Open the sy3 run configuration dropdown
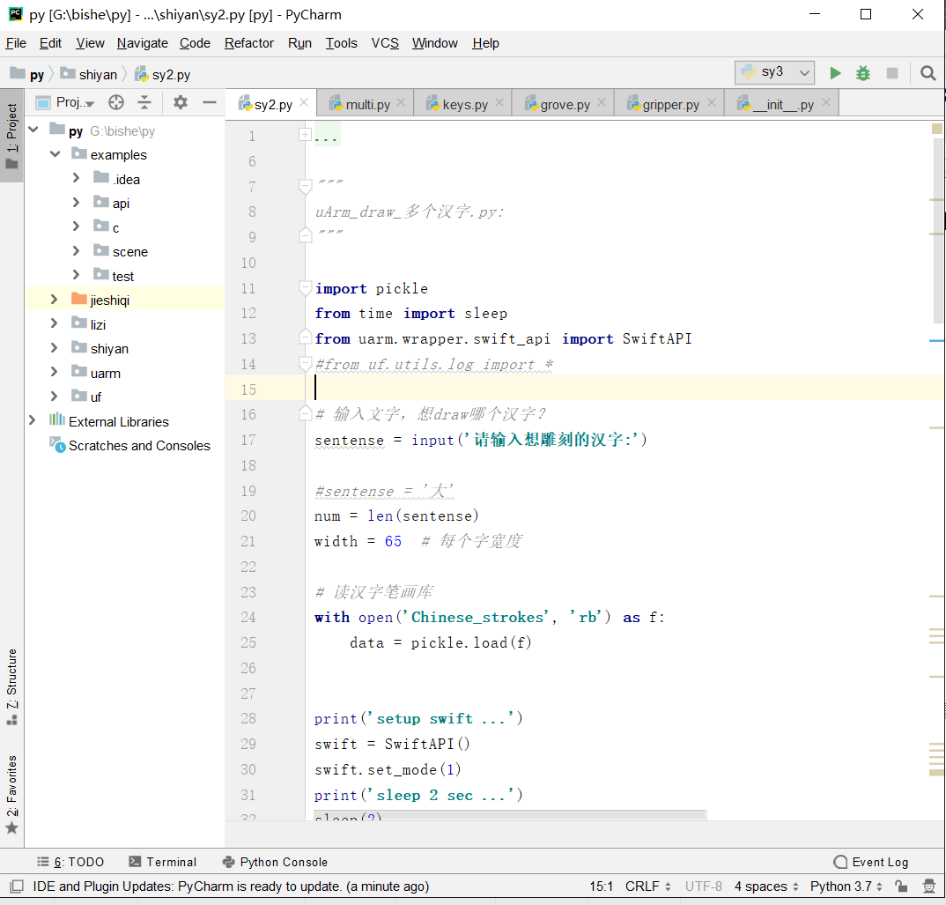This screenshot has height=905, width=946. [774, 72]
